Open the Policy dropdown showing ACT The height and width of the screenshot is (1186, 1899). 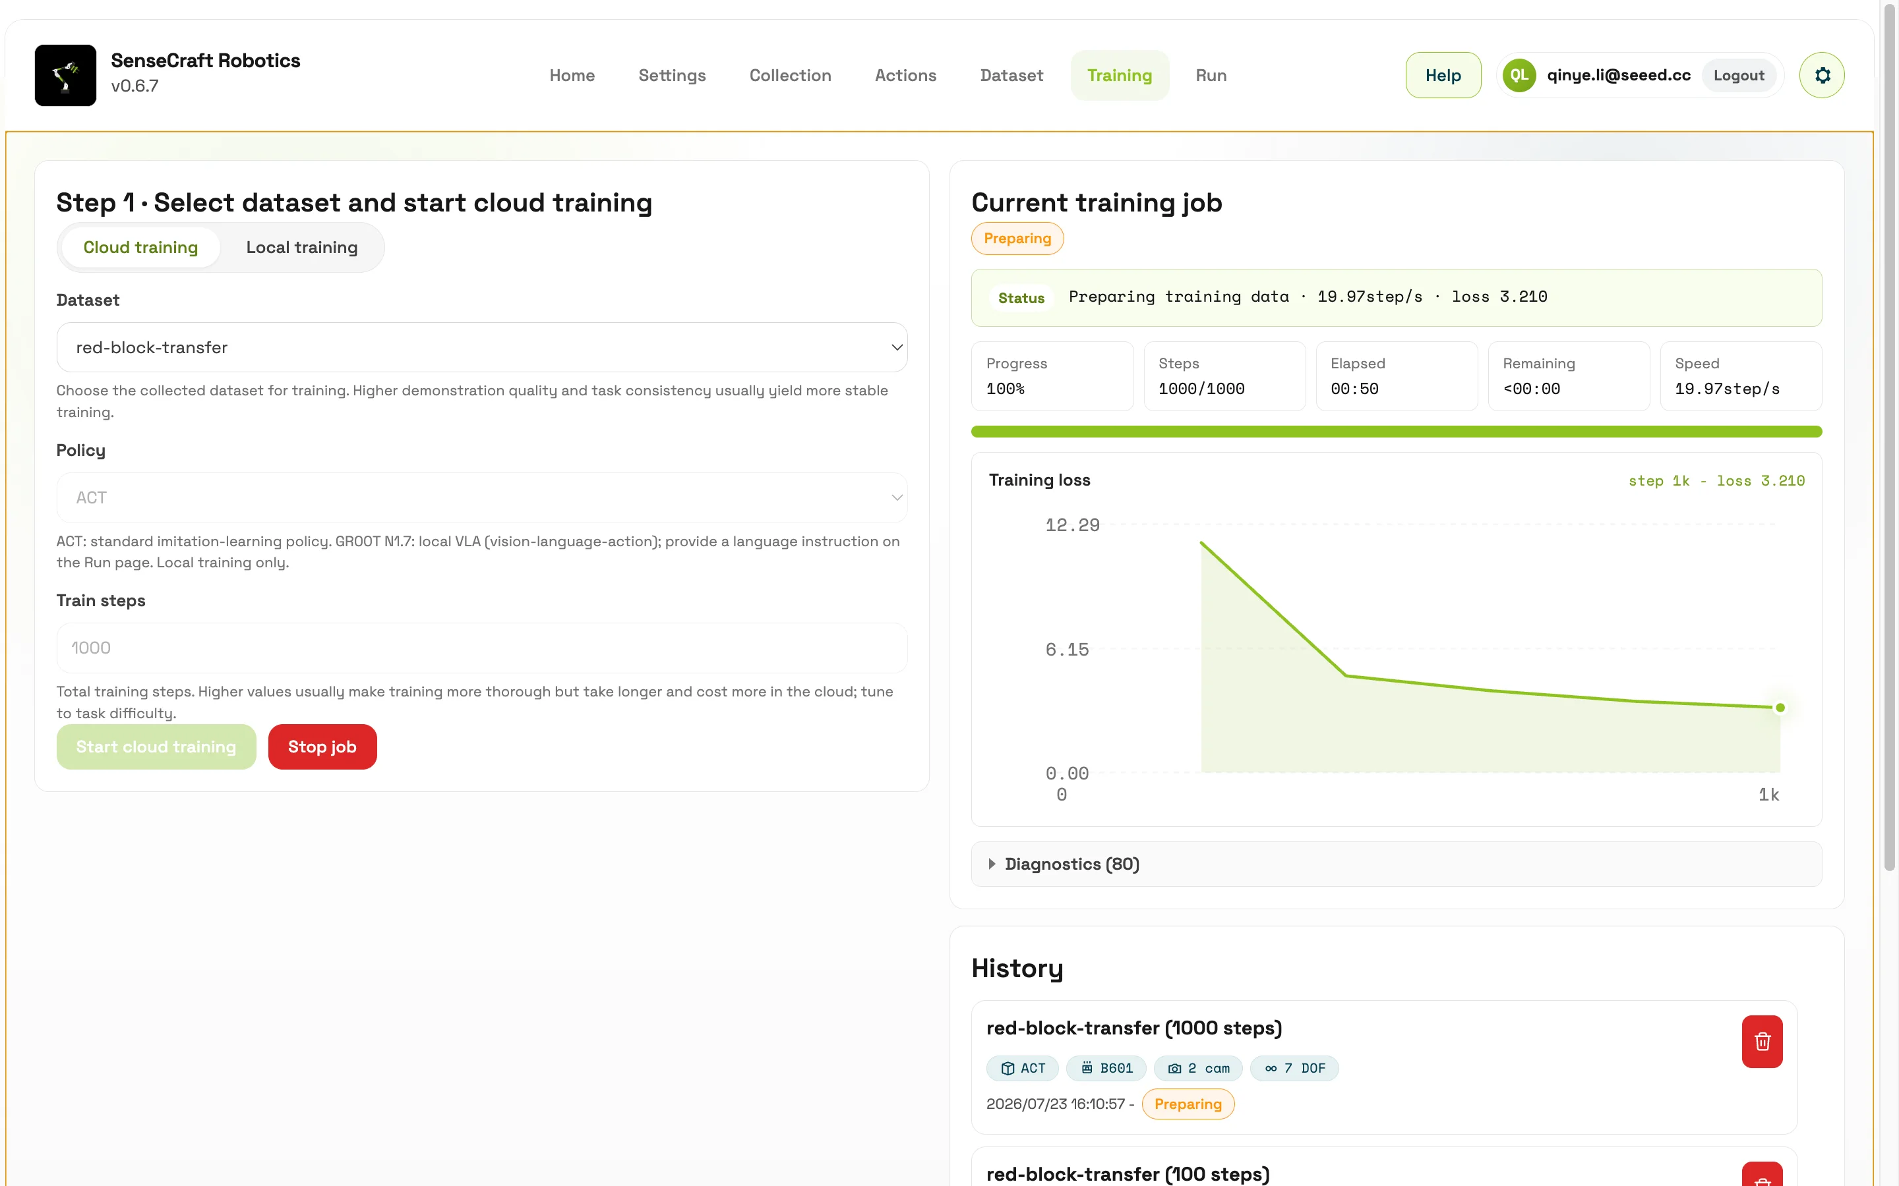(482, 498)
